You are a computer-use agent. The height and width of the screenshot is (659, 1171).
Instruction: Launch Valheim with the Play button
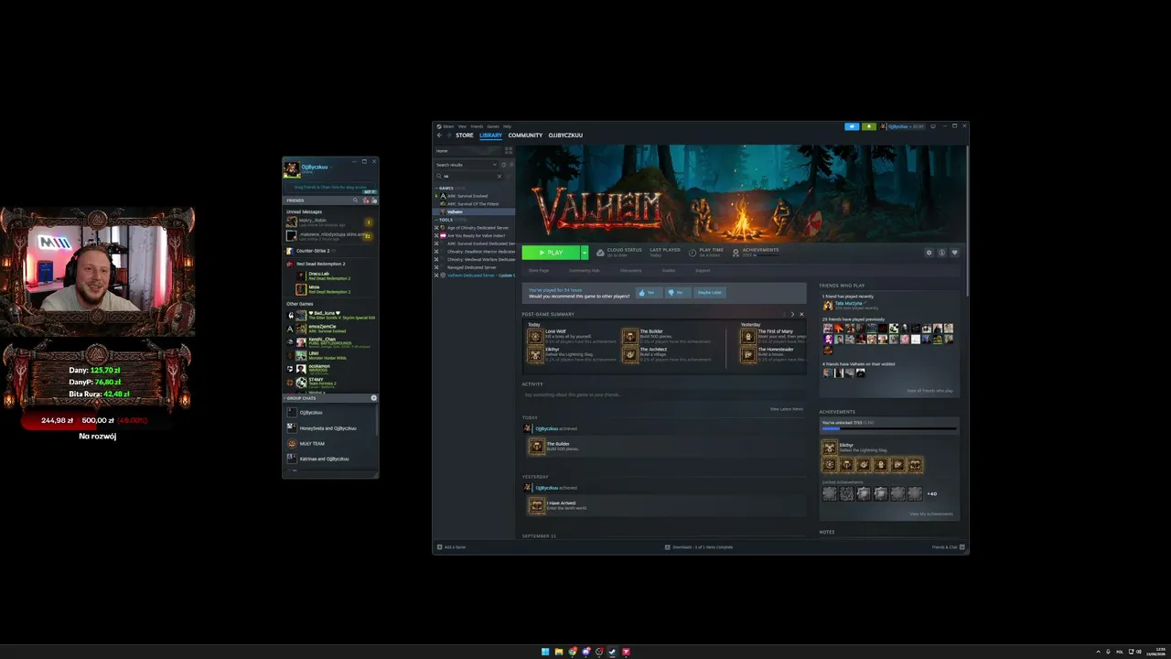pyautogui.click(x=551, y=253)
